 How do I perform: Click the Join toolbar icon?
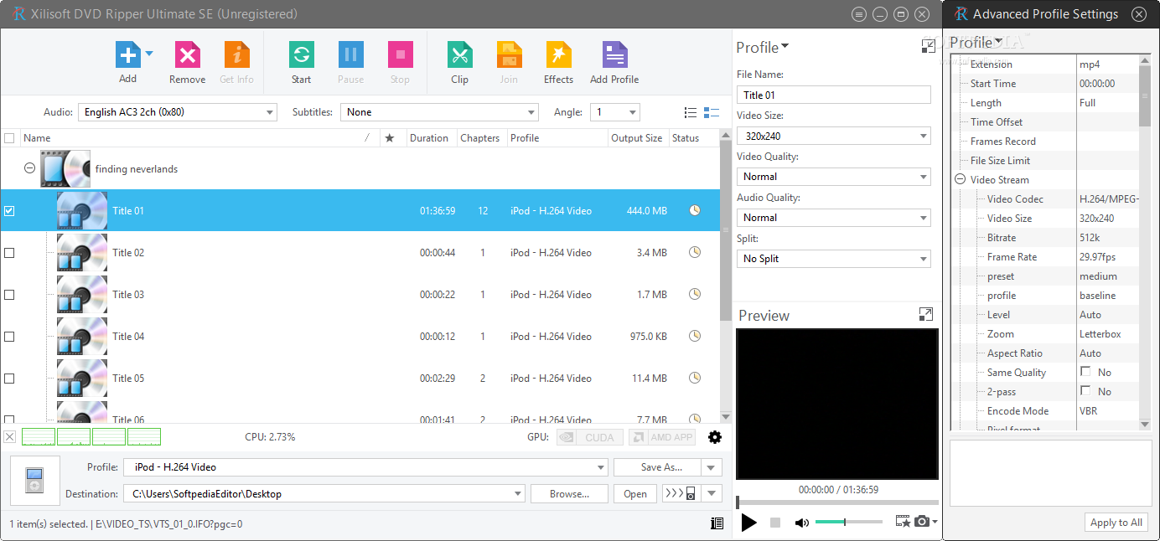pyautogui.click(x=509, y=55)
